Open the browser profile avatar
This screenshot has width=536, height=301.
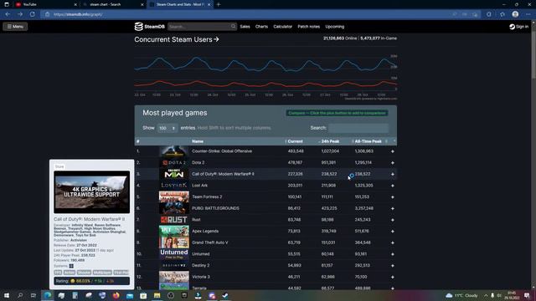point(515,14)
